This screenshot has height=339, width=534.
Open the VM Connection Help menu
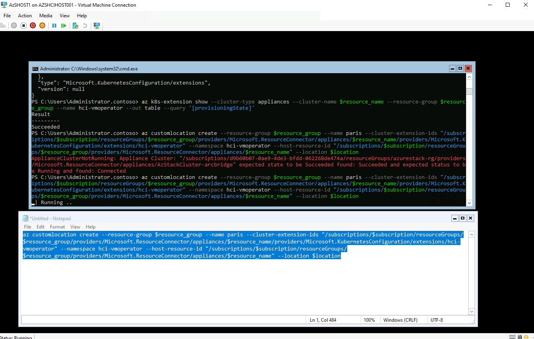(x=82, y=16)
